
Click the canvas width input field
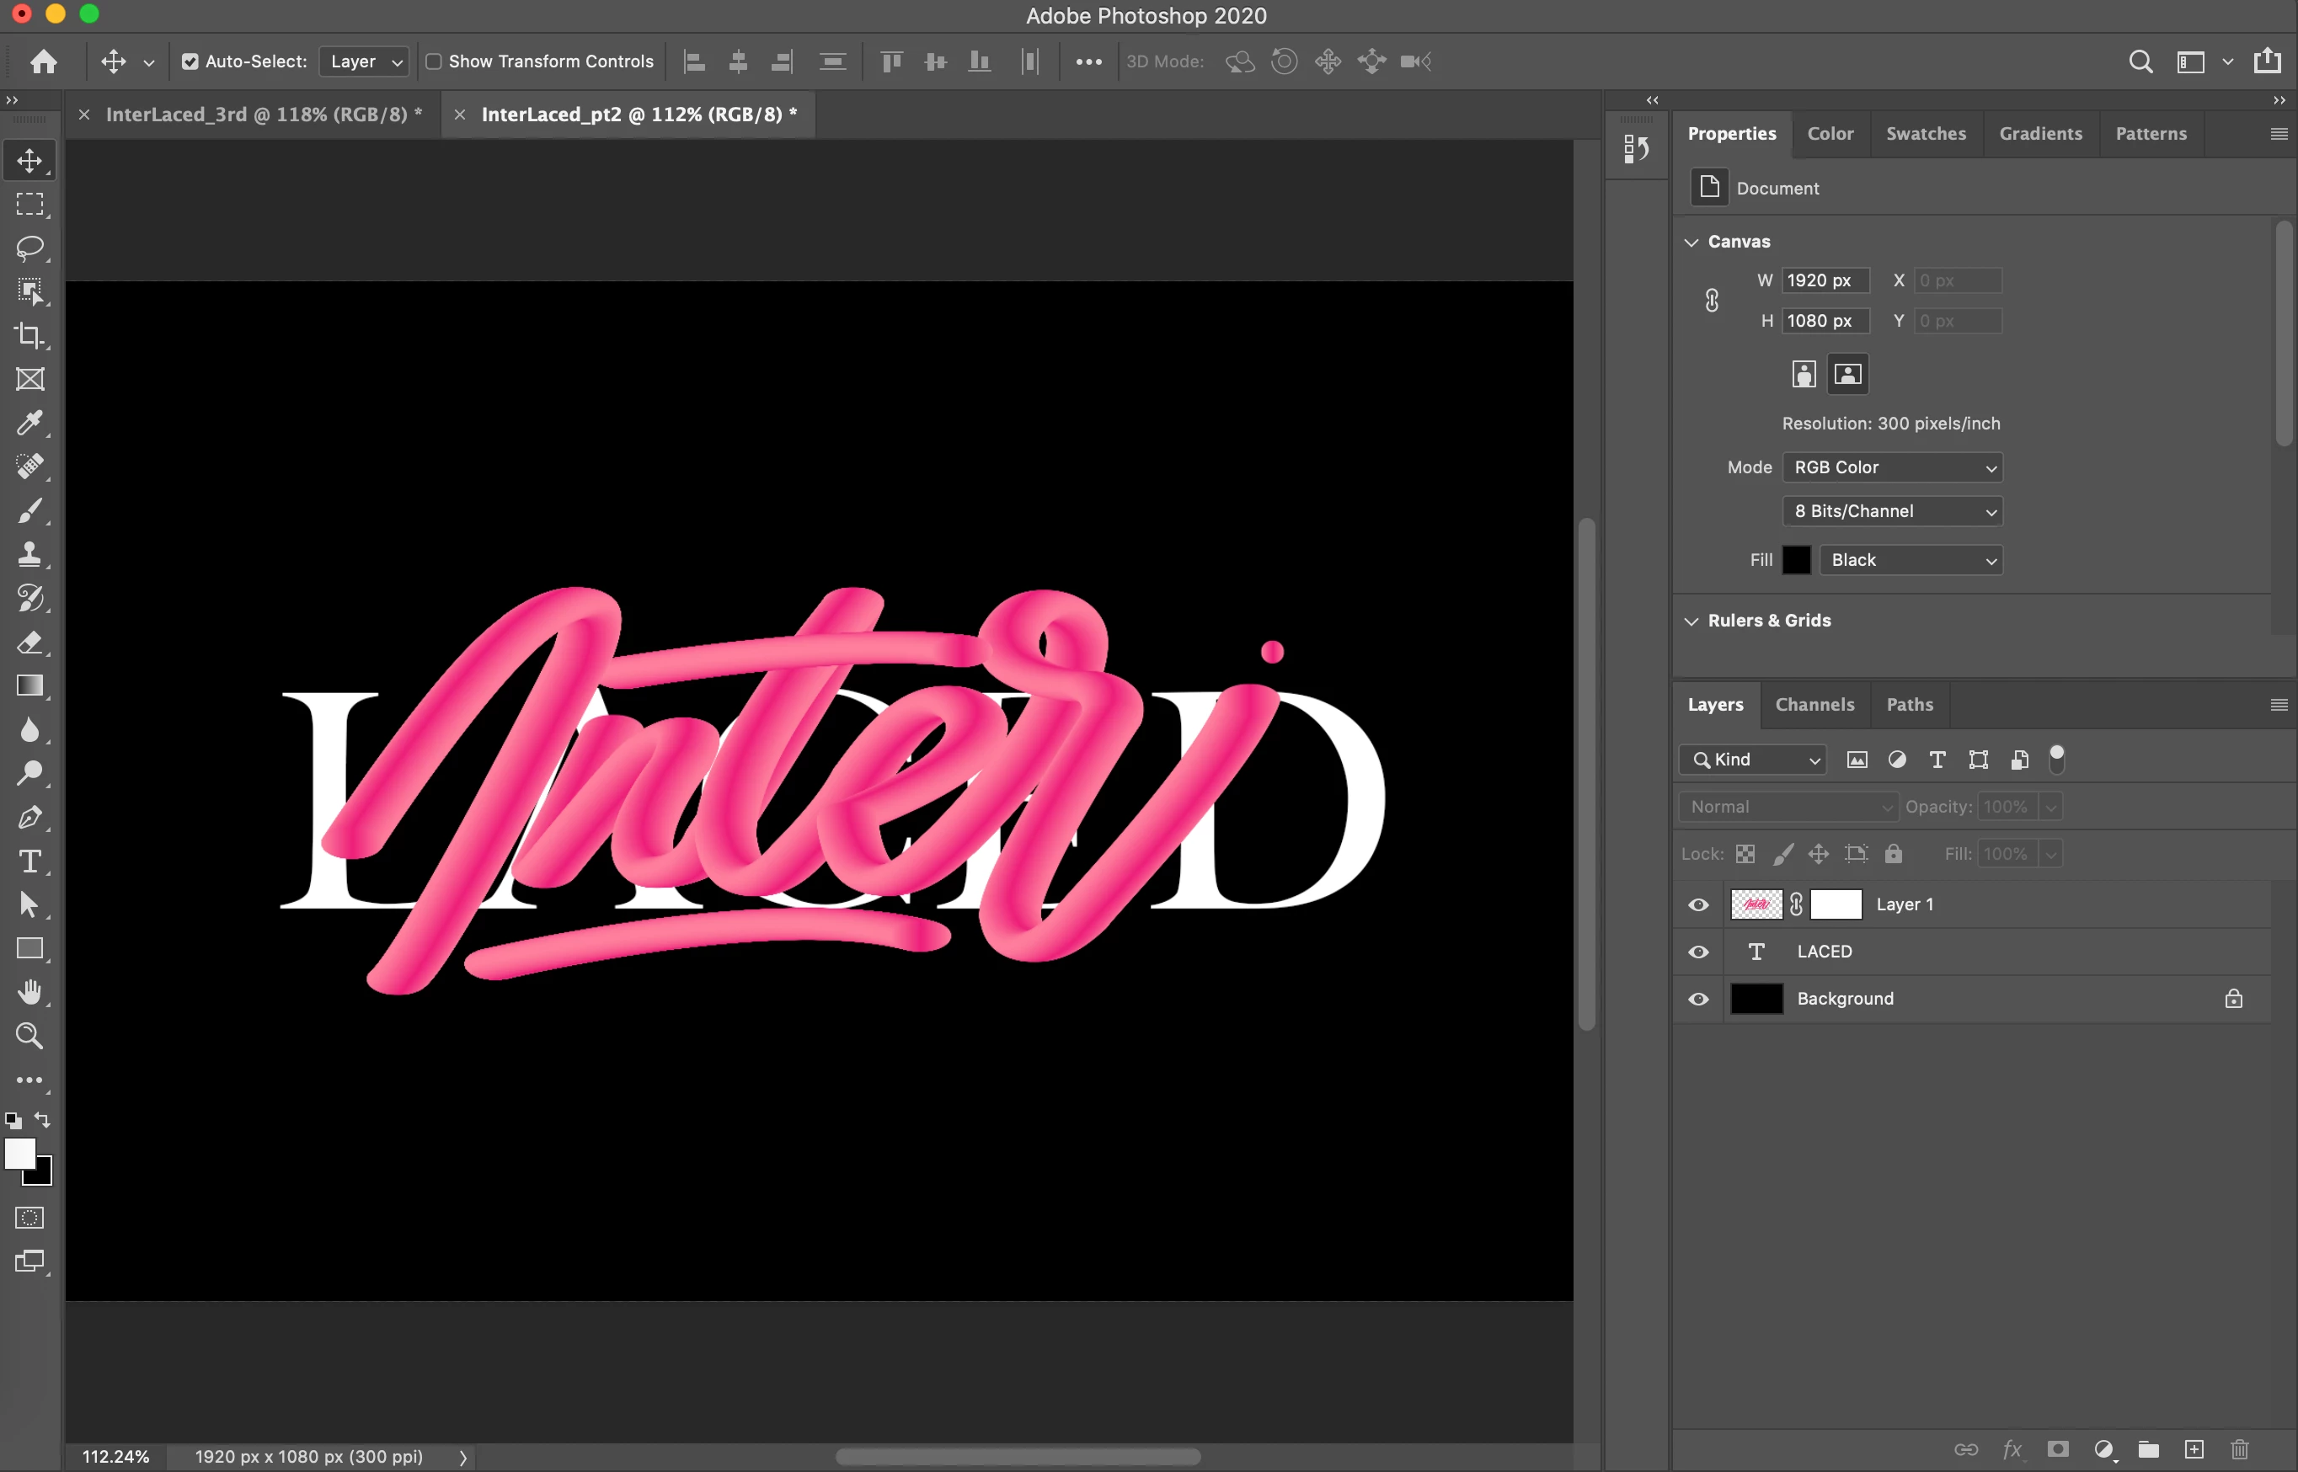[x=1824, y=280]
